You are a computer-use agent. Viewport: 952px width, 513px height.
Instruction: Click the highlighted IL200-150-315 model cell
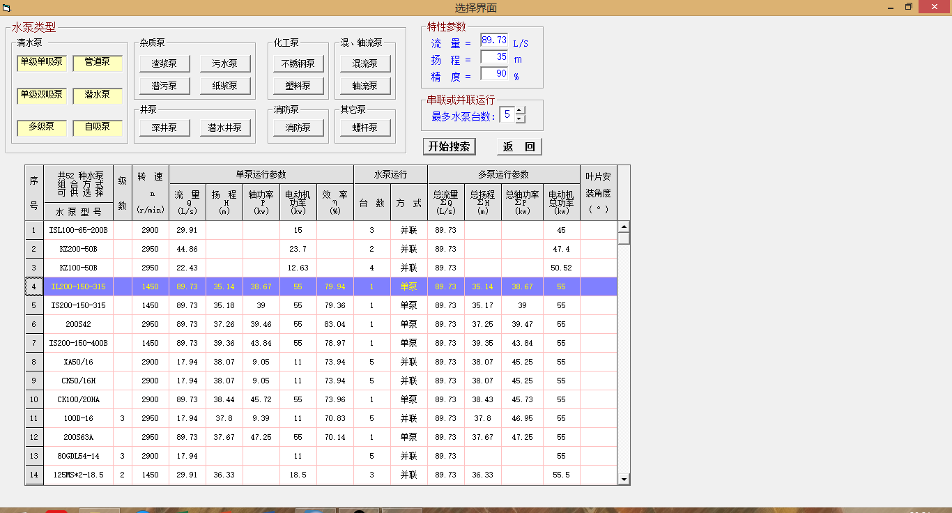(x=78, y=286)
